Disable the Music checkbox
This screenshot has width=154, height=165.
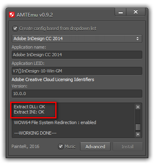pos(61,146)
